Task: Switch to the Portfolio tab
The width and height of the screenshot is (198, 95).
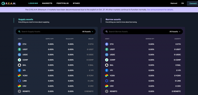Action: 63,3
